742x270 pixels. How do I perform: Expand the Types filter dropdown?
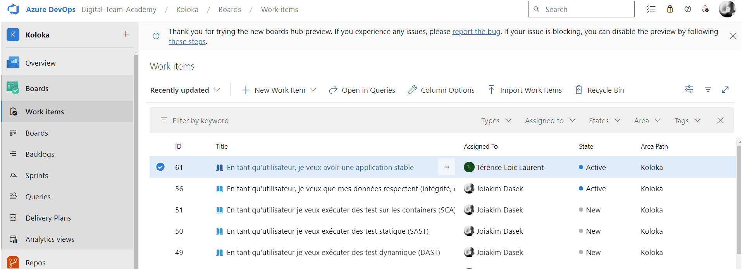[x=496, y=121]
